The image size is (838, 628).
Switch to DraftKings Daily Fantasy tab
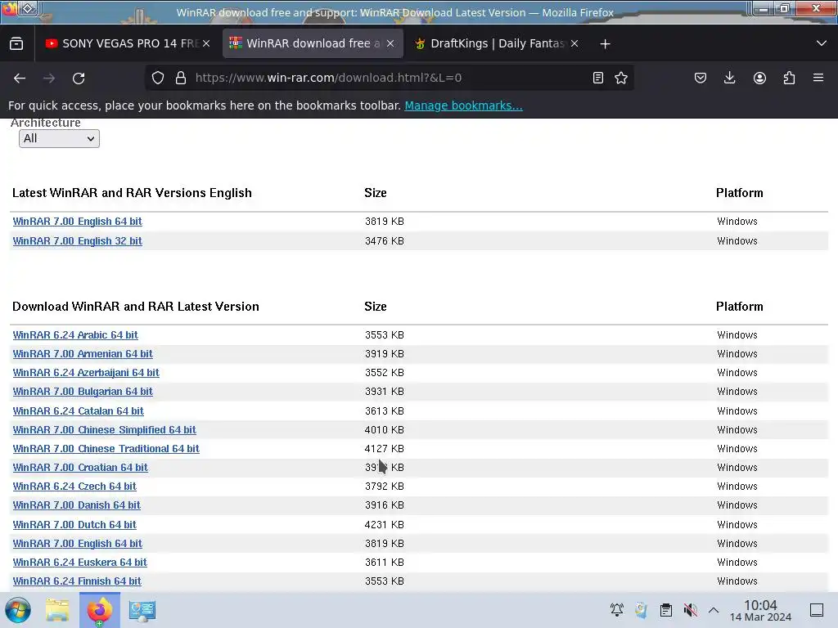(x=497, y=44)
